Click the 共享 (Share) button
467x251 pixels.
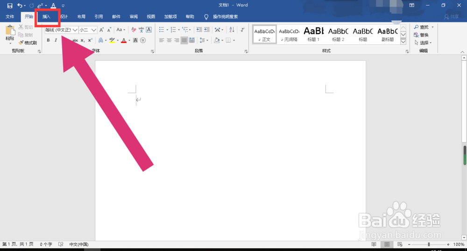pyautogui.click(x=452, y=17)
